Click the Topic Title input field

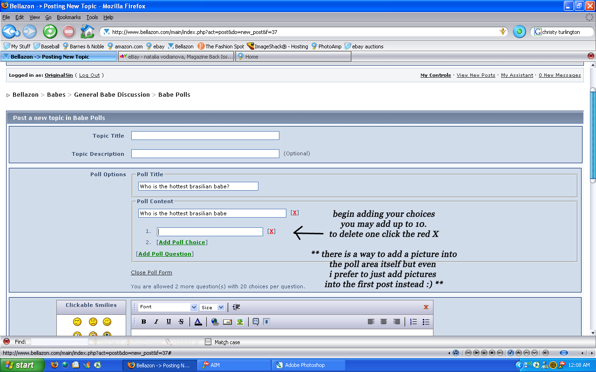coord(205,136)
